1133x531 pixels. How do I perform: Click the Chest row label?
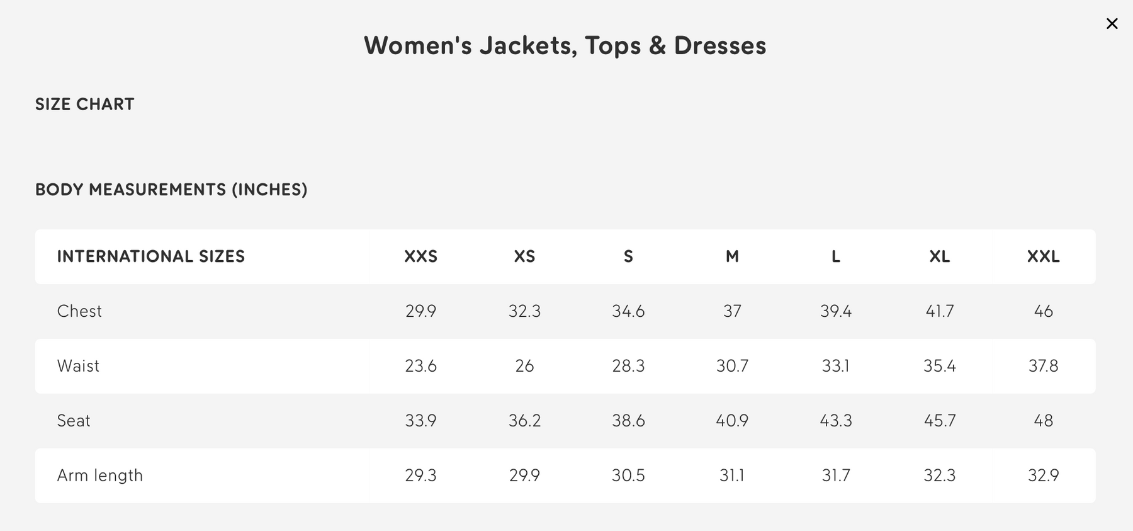(x=79, y=311)
